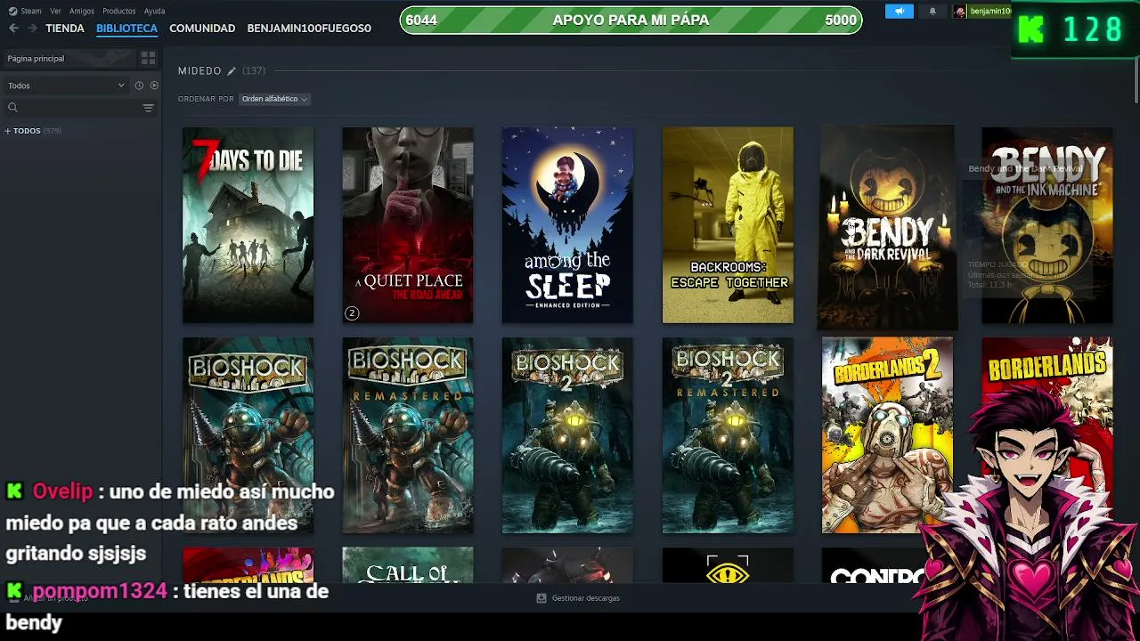Open the notifications bell
Screen dimensions: 1140x641
[x=932, y=11]
